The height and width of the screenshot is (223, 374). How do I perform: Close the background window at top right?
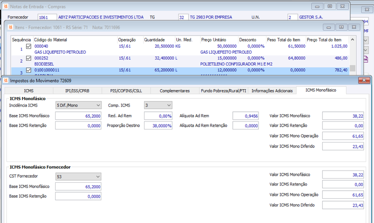(367, 9)
